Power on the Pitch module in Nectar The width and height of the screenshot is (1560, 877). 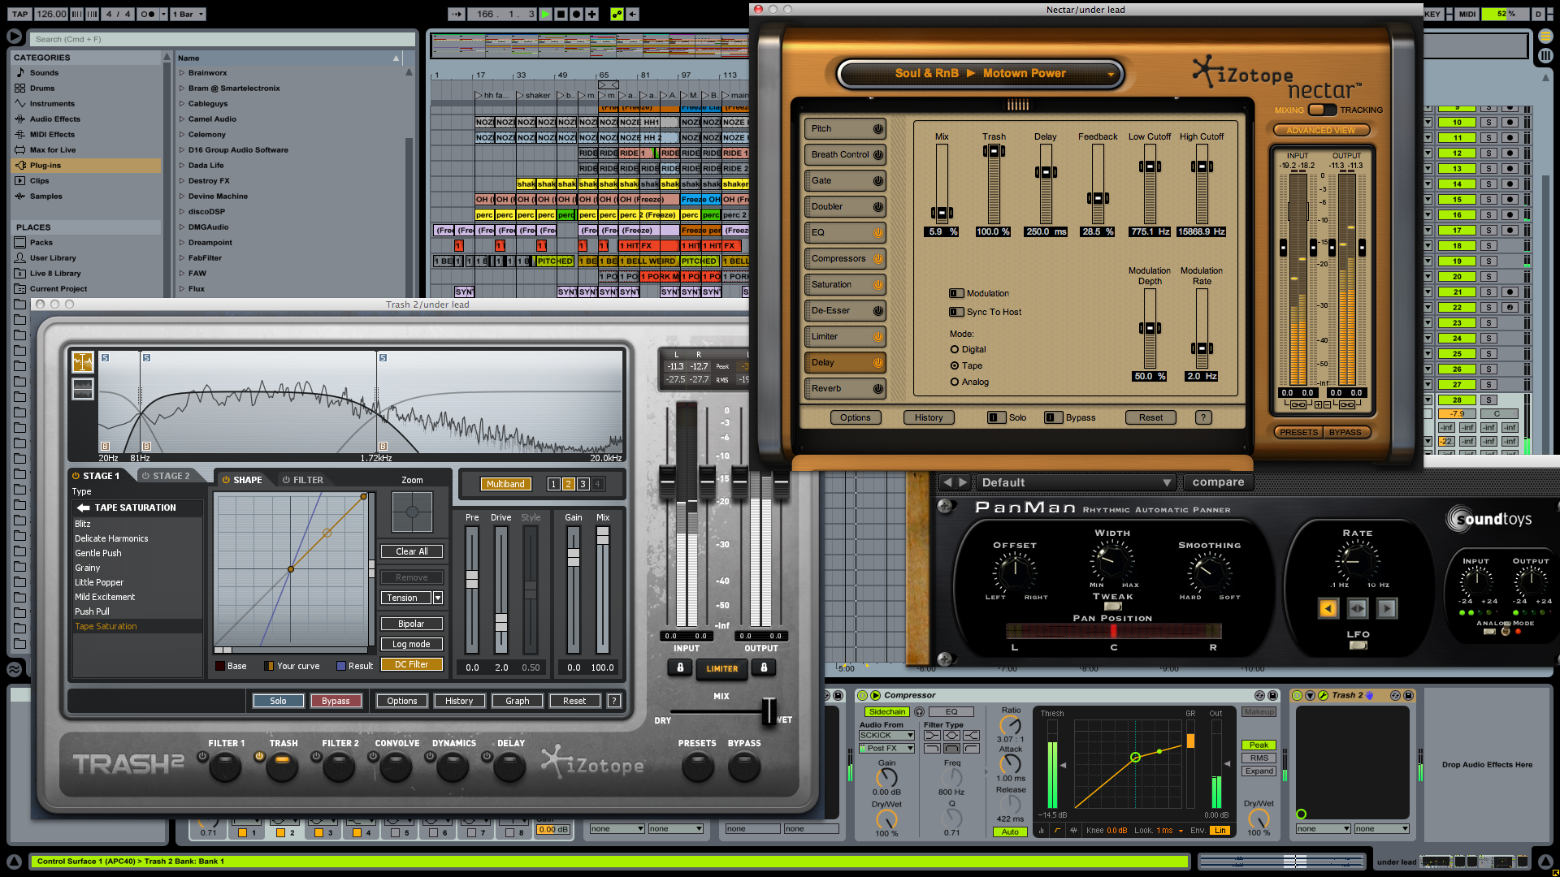pos(878,129)
